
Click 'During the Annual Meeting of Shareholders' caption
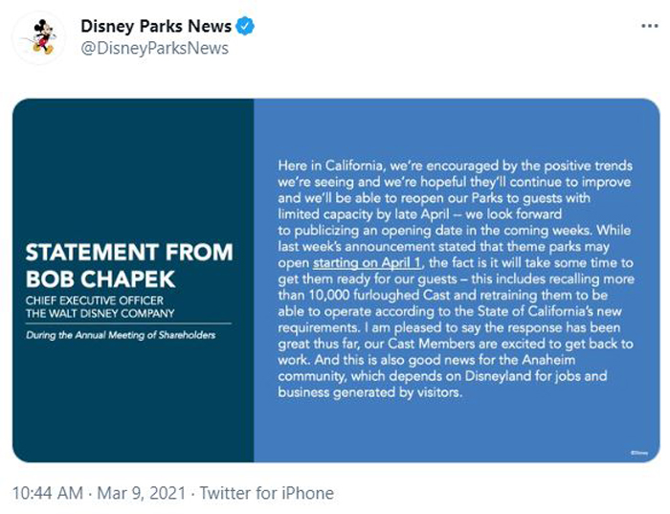point(121,335)
